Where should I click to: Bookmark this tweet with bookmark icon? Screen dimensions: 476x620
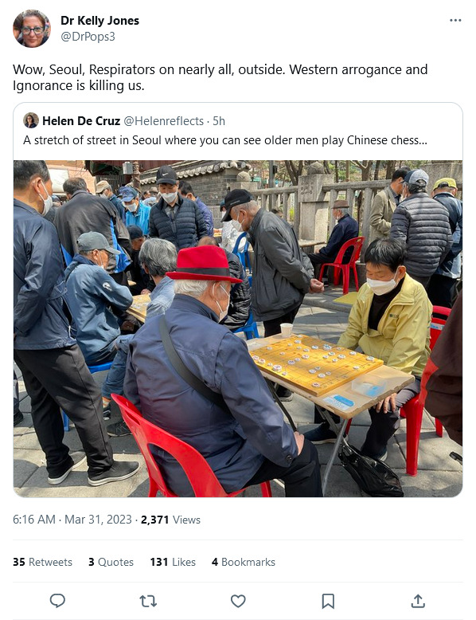pos(328,601)
